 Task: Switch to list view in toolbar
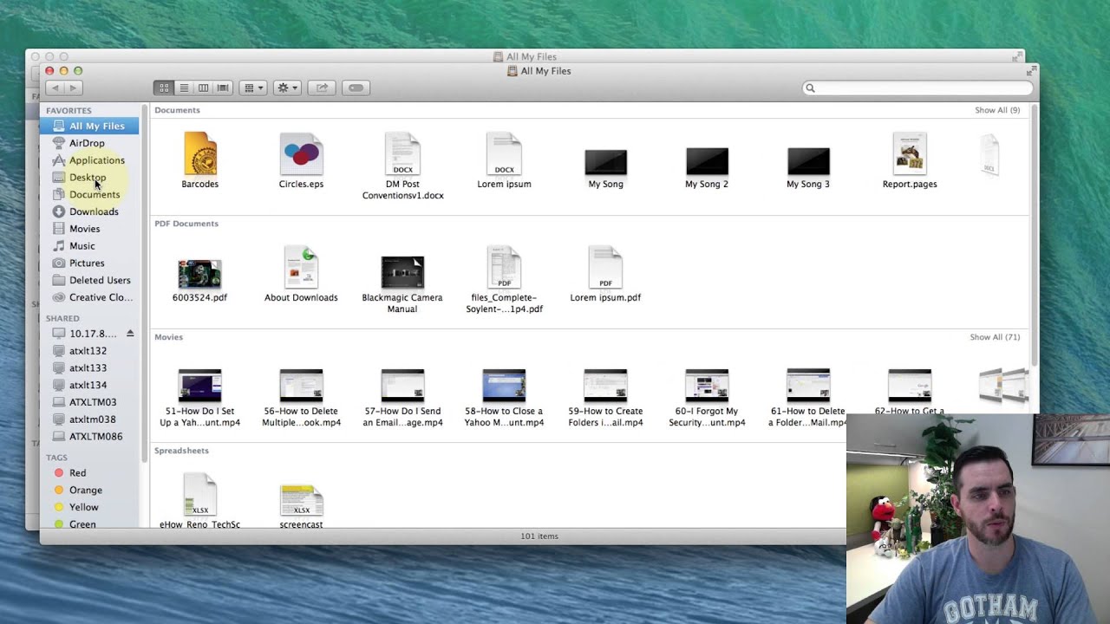[184, 88]
